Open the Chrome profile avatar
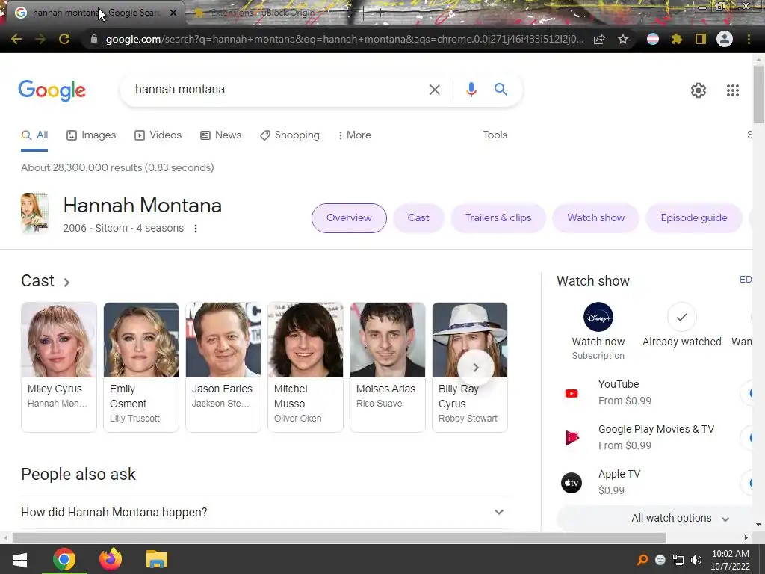 pyautogui.click(x=725, y=39)
